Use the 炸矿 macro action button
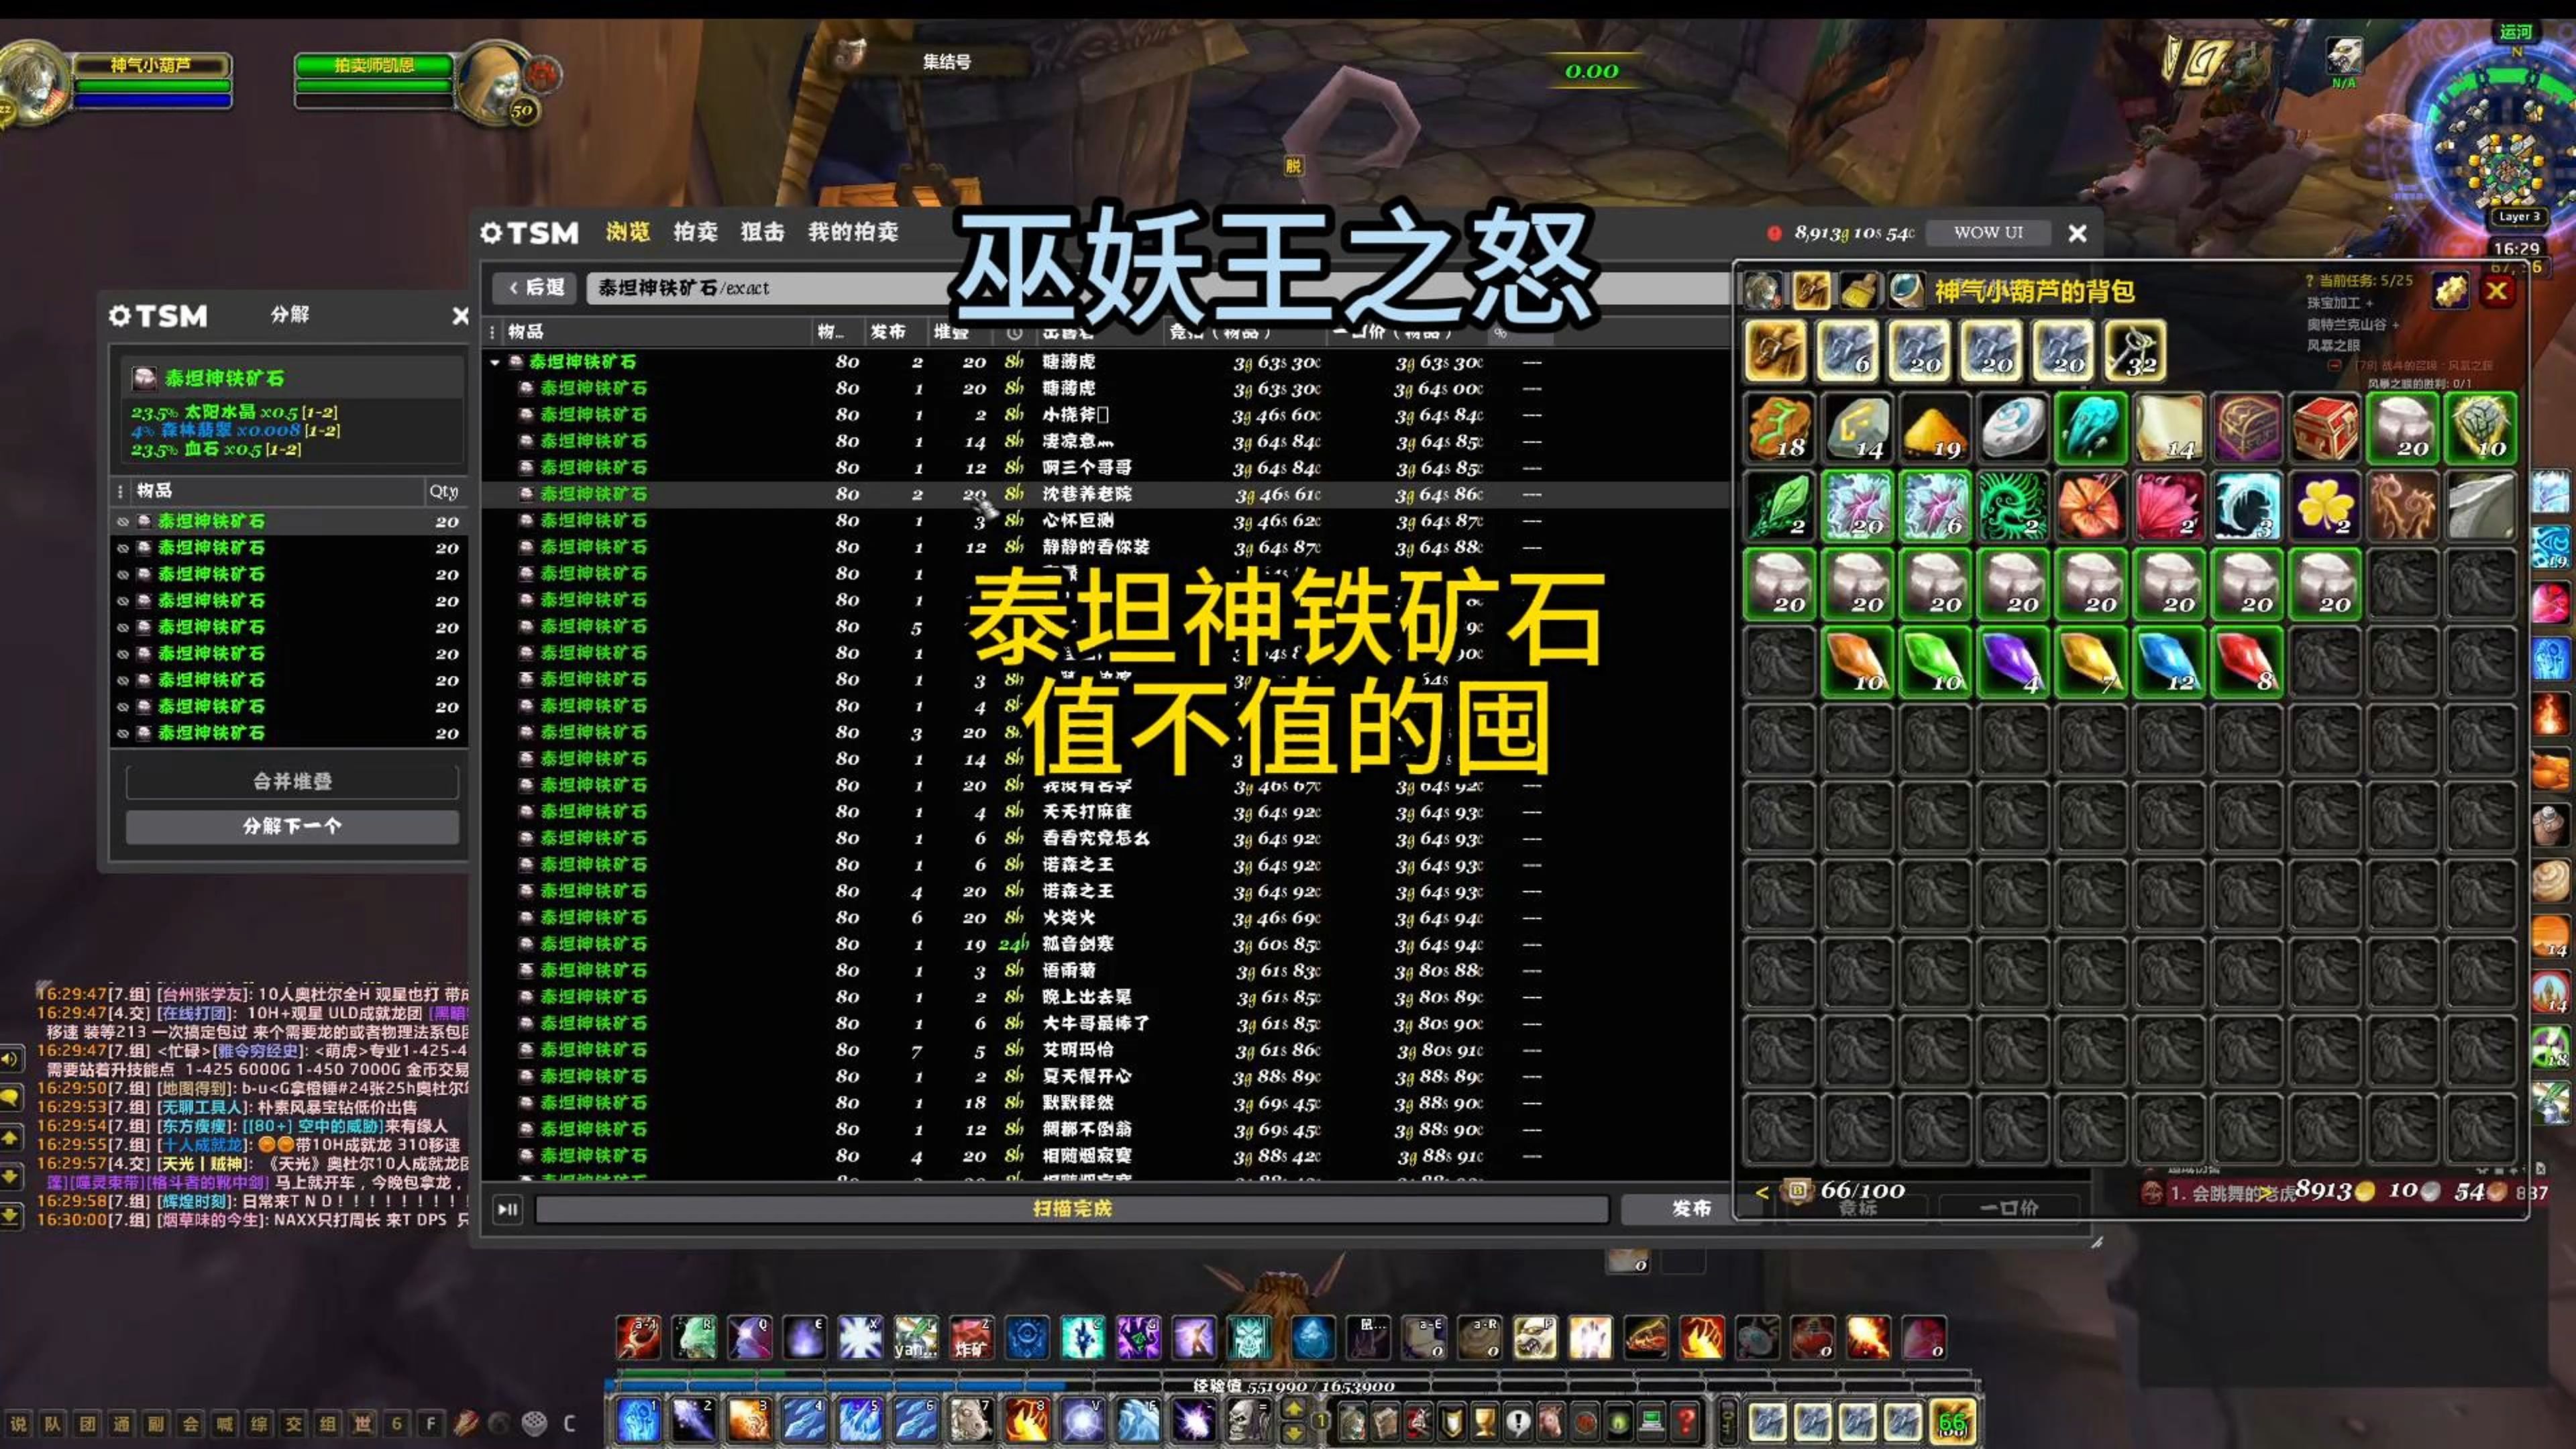Screen dimensions: 2576x1449 (971, 1338)
